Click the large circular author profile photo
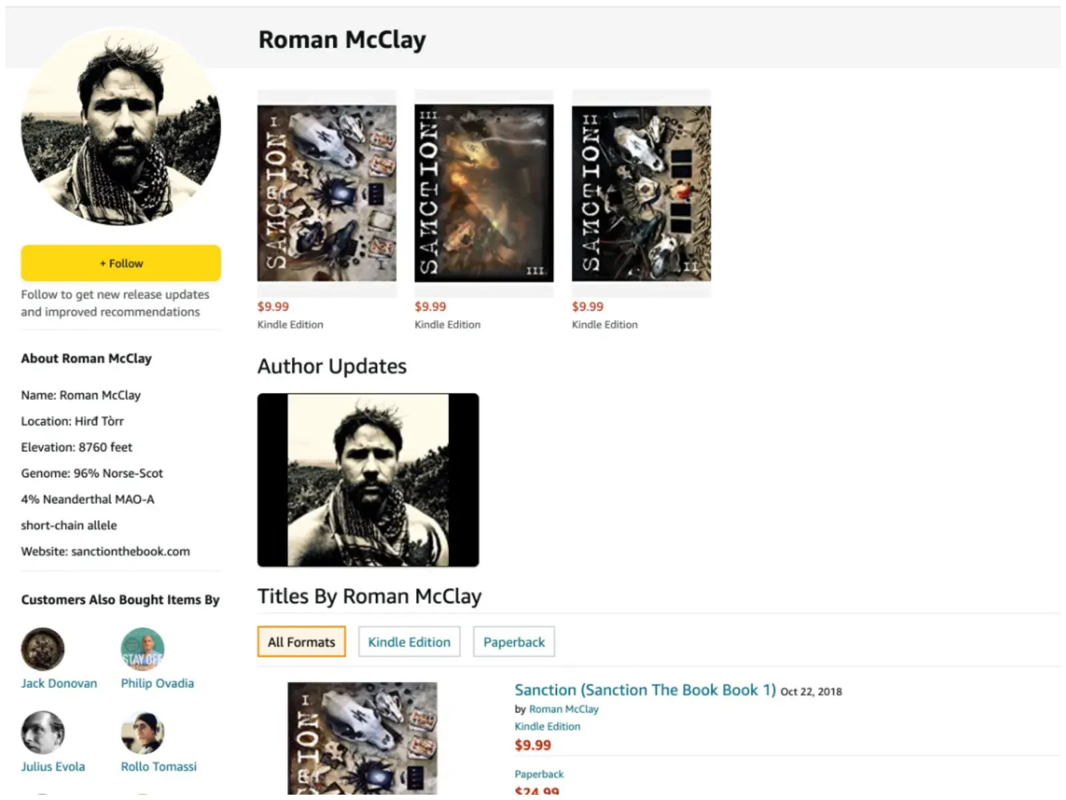1066x800 pixels. tap(121, 127)
